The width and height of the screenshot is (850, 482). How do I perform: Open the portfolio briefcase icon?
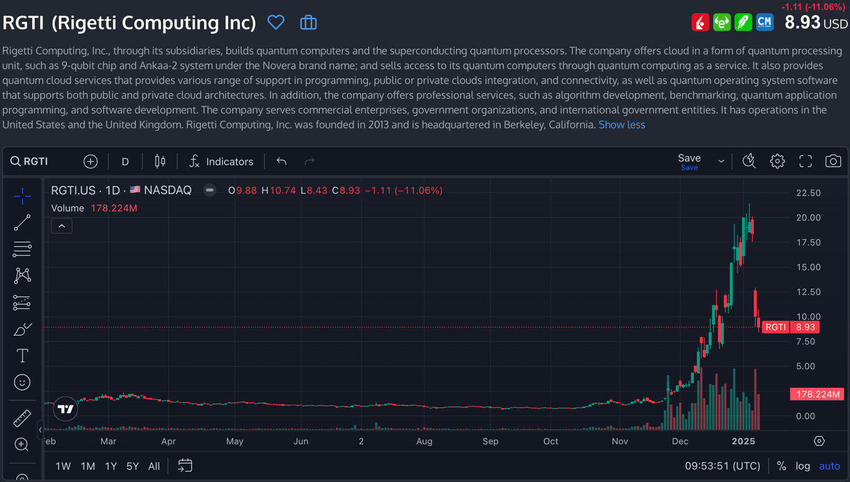pos(308,23)
